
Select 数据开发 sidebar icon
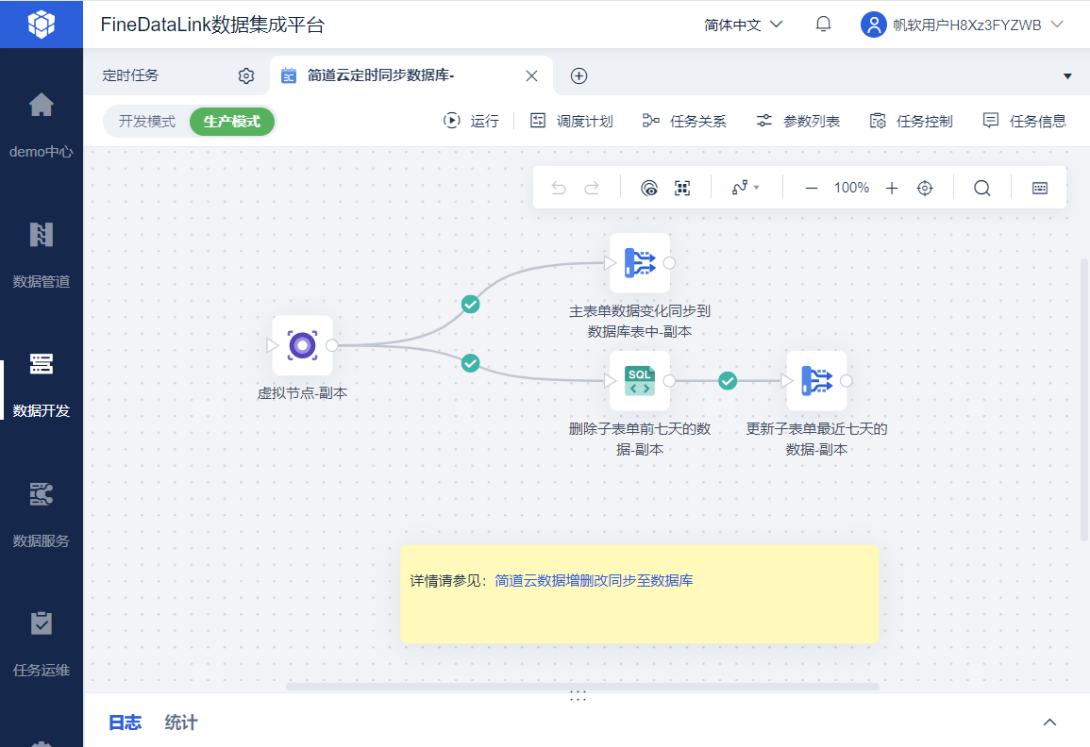coord(41,364)
